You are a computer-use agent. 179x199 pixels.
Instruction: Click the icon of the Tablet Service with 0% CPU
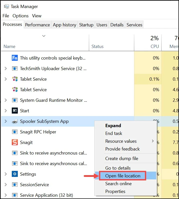coord(15,89)
